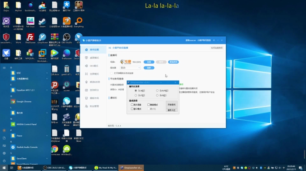Launch Google Chrome from Start menu list
Image resolution: width=306 pixels, height=171 pixels.
click(29, 102)
